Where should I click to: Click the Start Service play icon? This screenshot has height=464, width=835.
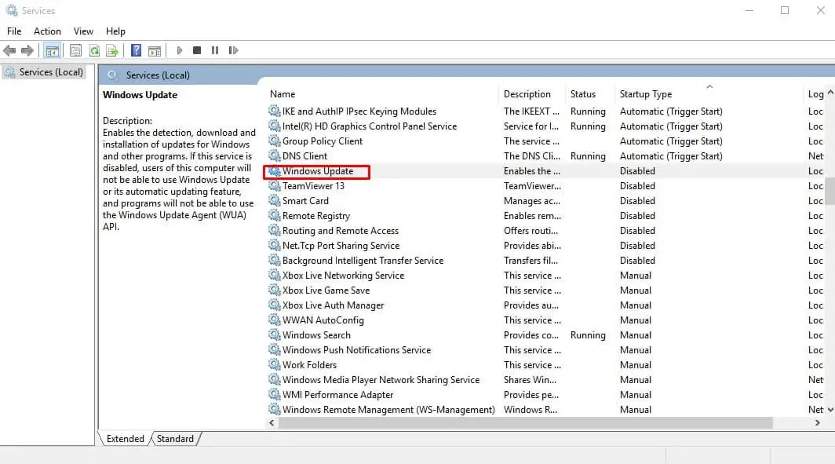point(180,50)
